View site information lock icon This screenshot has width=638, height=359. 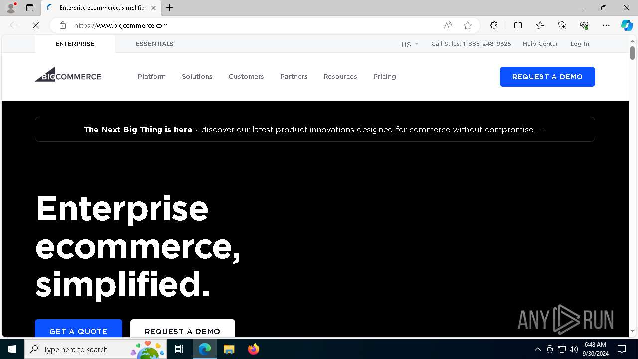point(62,25)
